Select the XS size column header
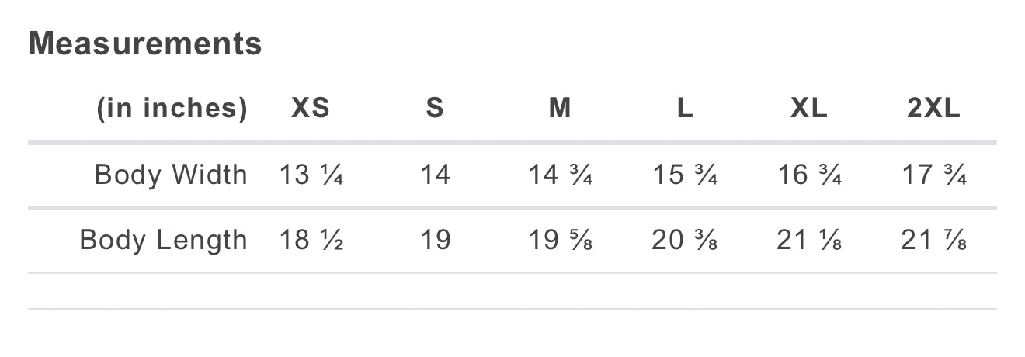1025x357 pixels. pyautogui.click(x=311, y=109)
